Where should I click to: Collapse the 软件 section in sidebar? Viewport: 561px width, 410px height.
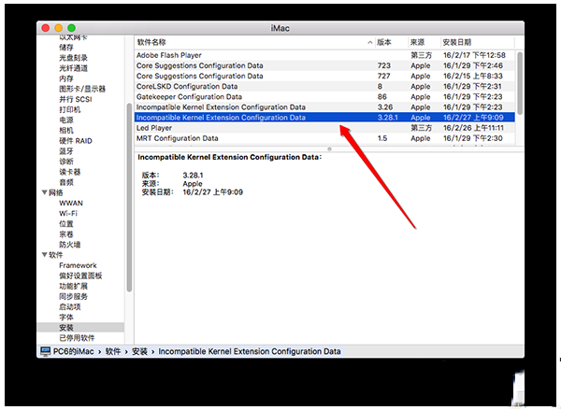coord(44,255)
